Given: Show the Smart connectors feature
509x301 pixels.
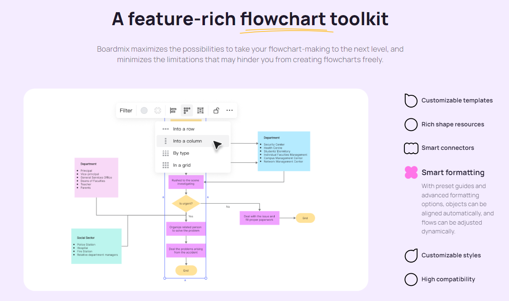Looking at the screenshot, I should pos(439,148).
